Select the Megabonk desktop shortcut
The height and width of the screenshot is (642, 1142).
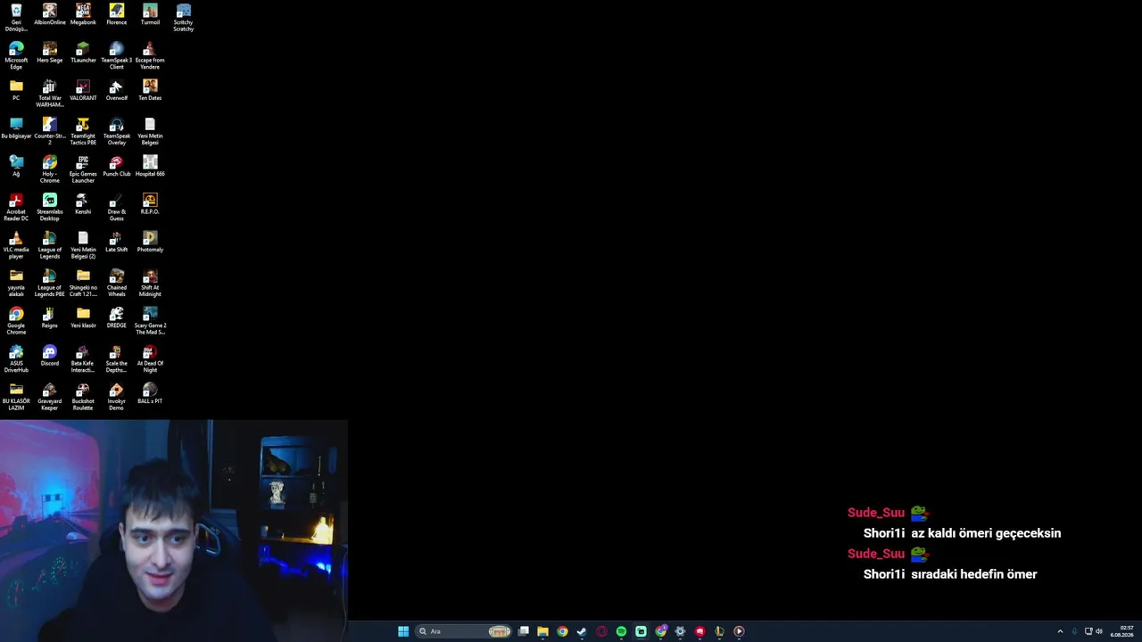[x=83, y=14]
